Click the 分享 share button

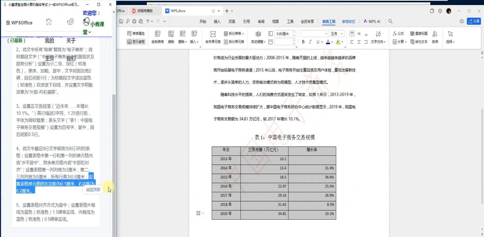pos(473,22)
